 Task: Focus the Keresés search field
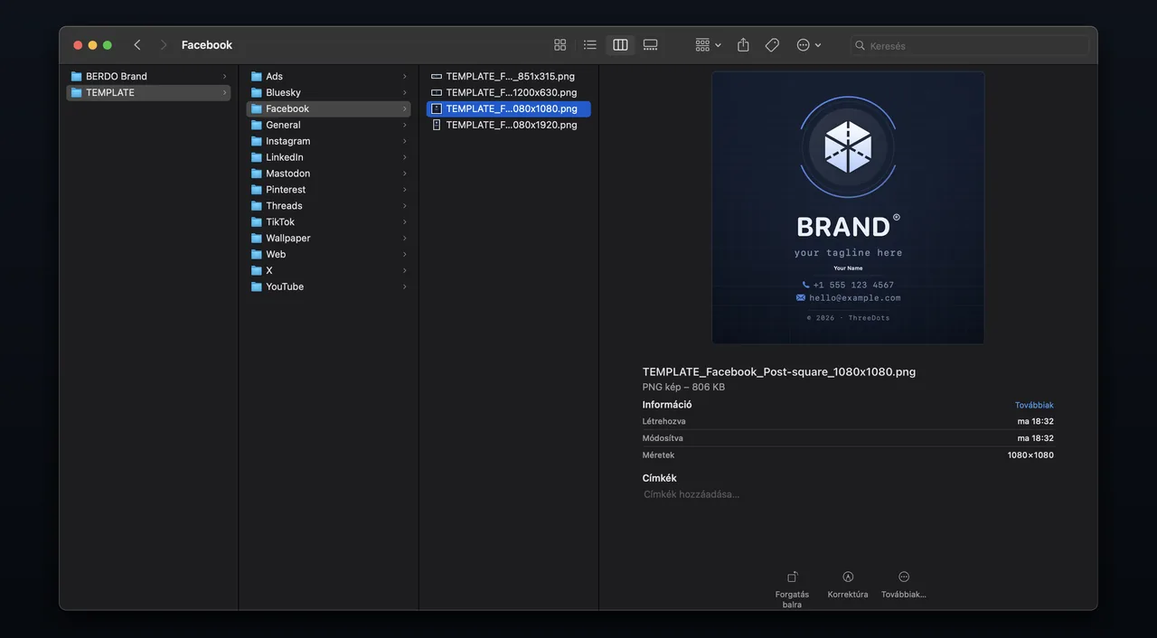969,45
